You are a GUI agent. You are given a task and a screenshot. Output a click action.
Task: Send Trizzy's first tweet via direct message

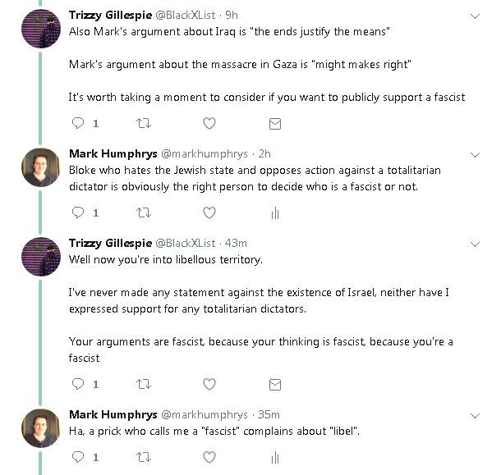(x=275, y=123)
